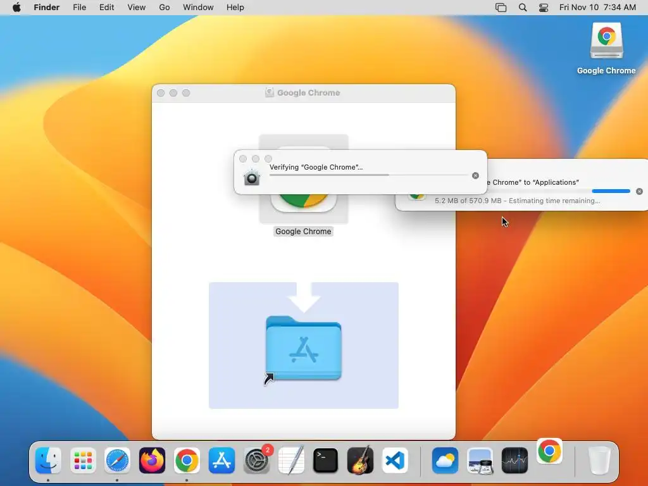
Task: Open the Apple menu
Action: click(x=16, y=8)
